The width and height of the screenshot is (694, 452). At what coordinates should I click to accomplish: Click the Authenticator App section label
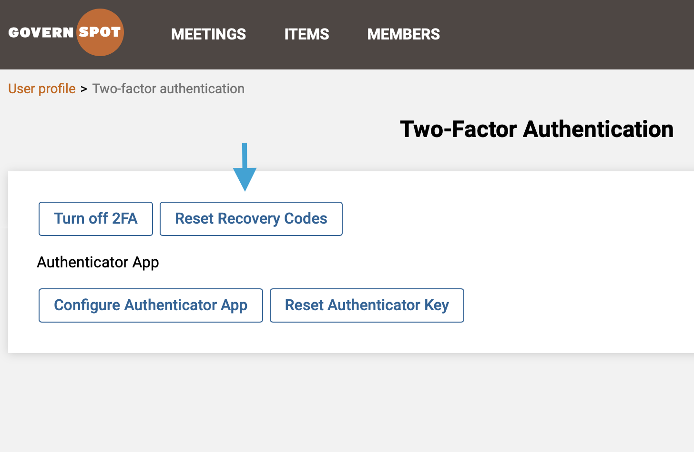pos(98,262)
